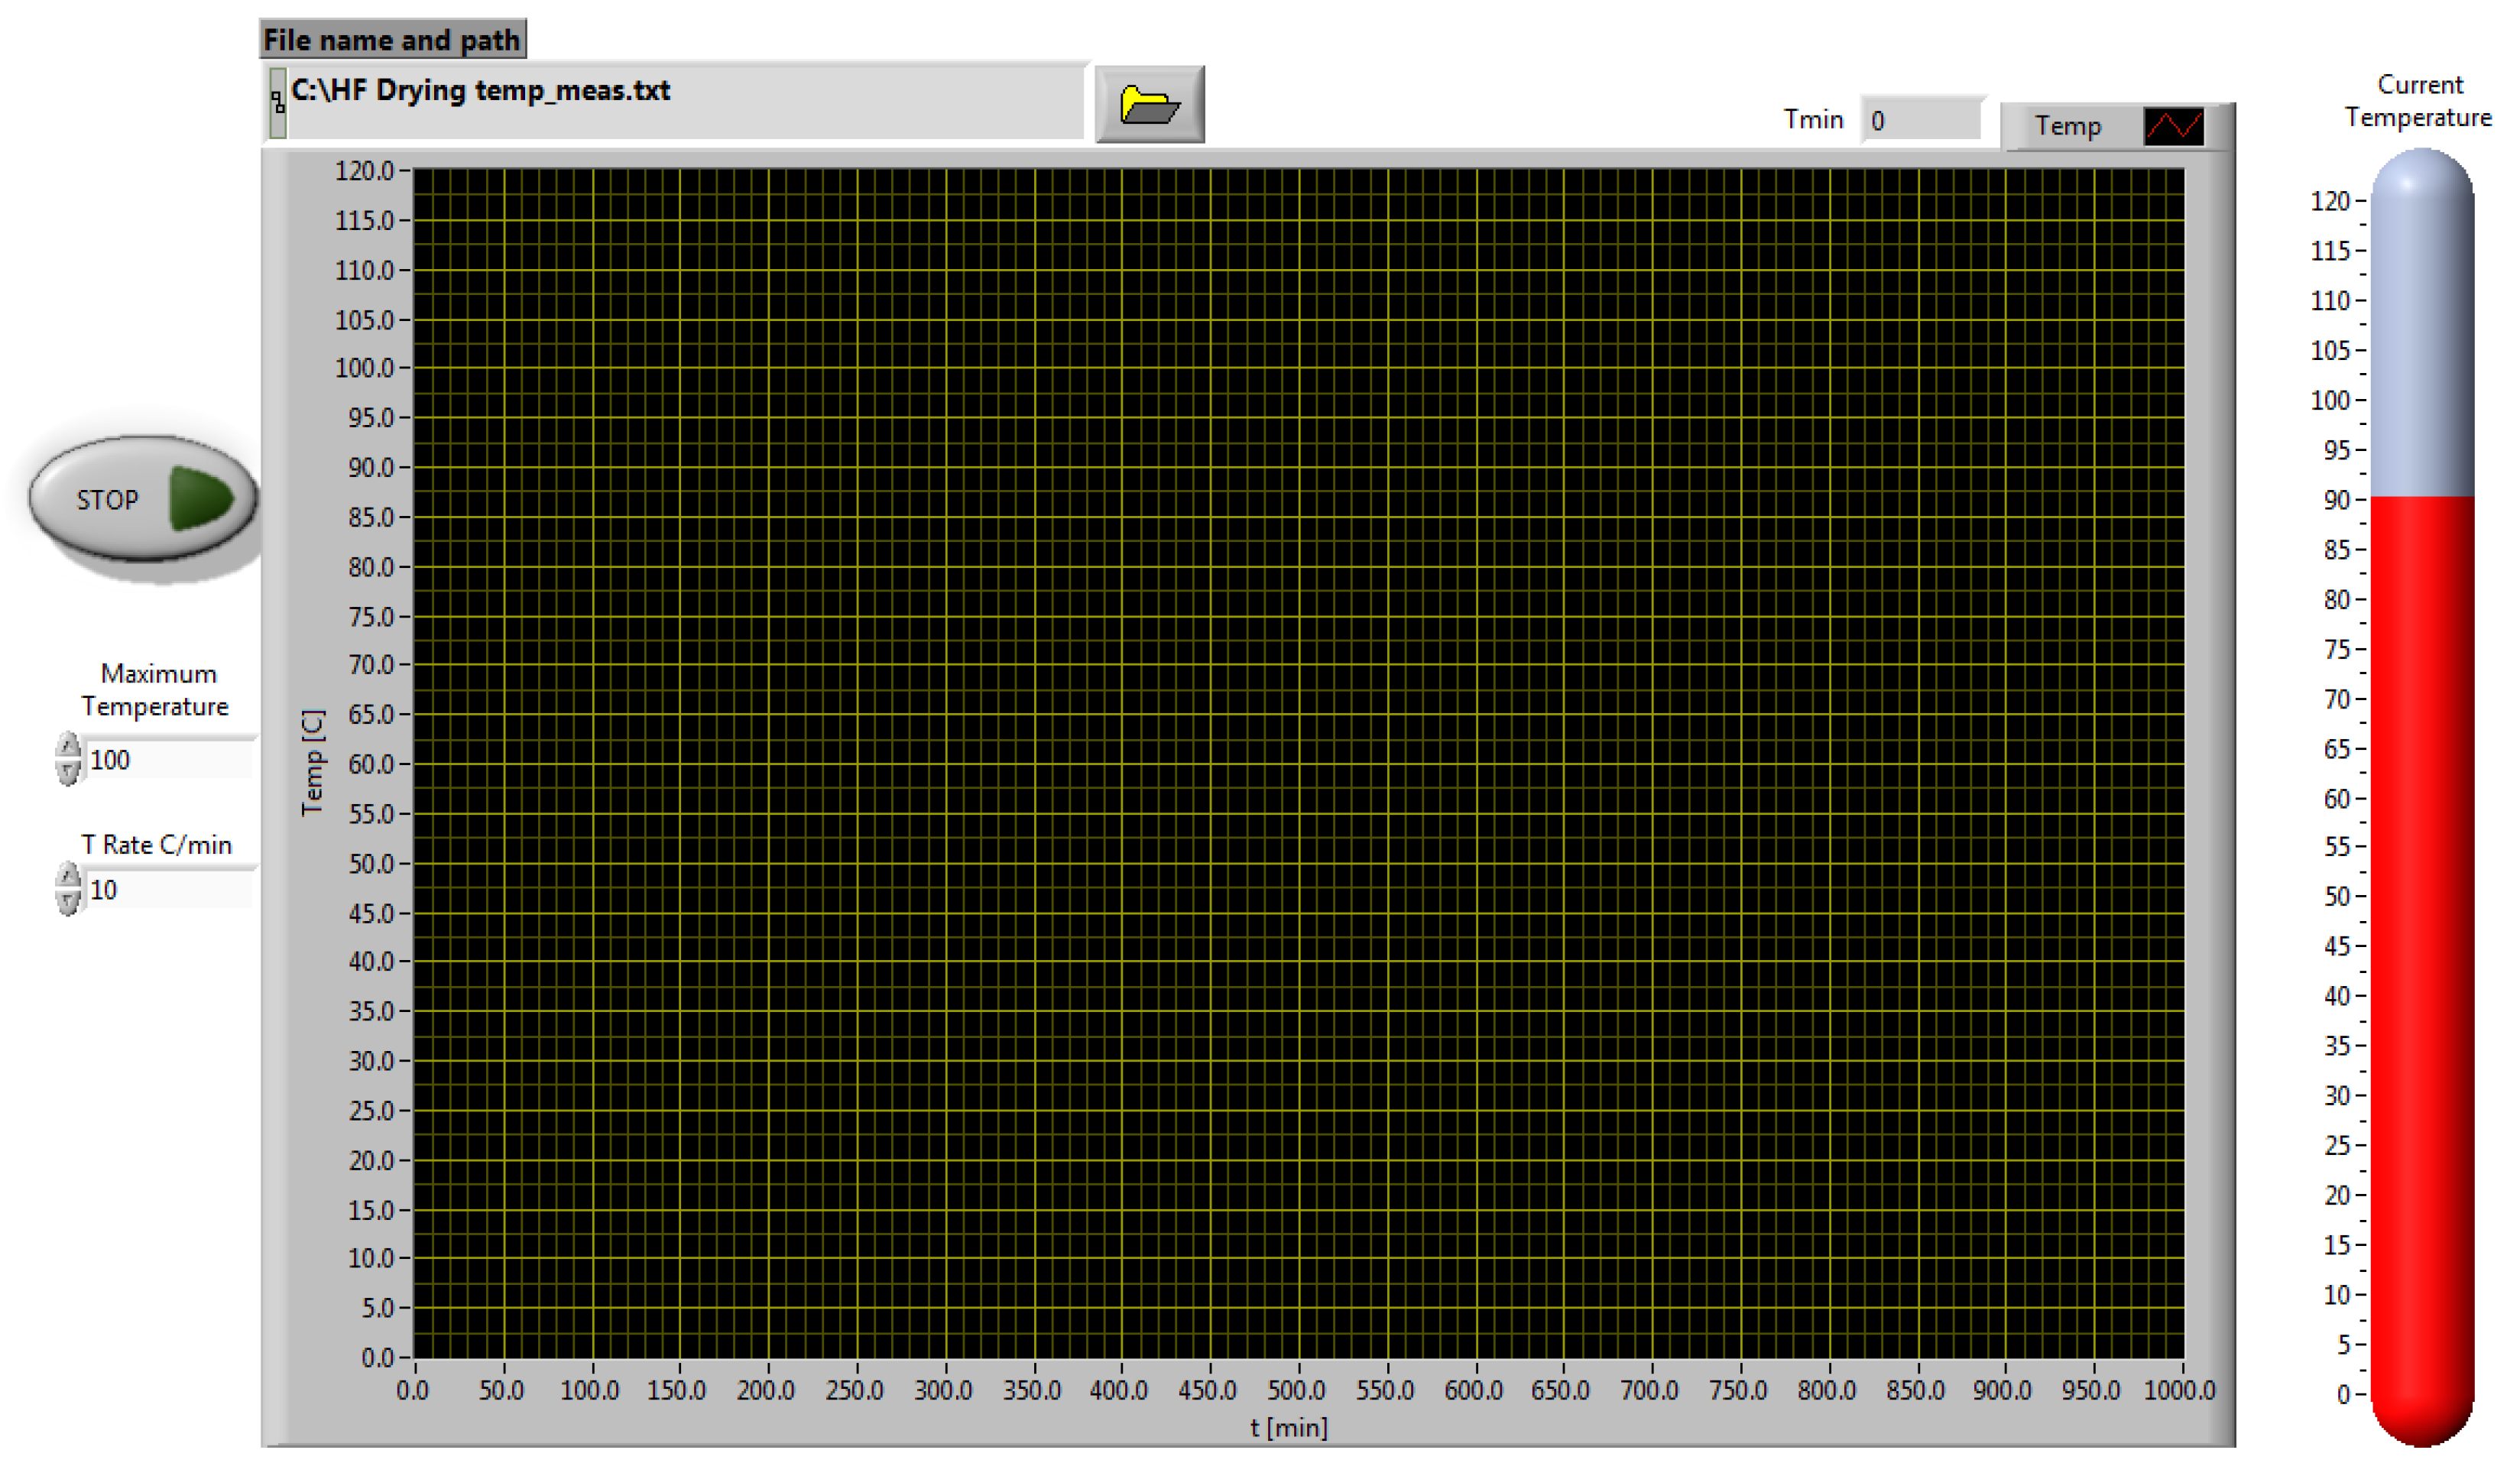Decrease T Rate C/min with down arrow
The height and width of the screenshot is (1476, 2520).
pyautogui.click(x=68, y=902)
